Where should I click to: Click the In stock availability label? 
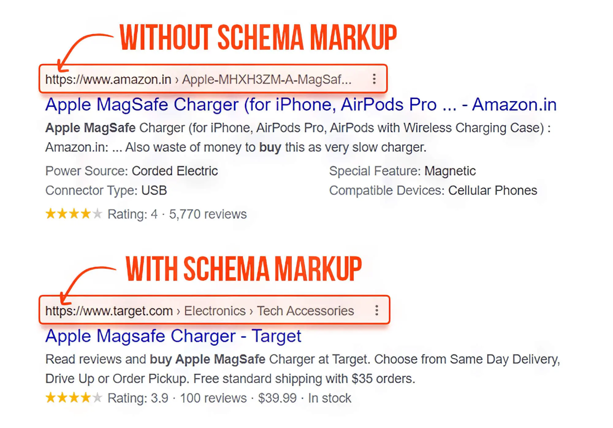coord(329,398)
